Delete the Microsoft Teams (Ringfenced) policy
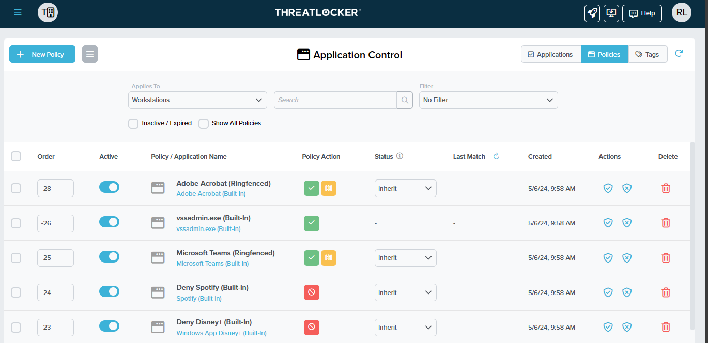Image resolution: width=708 pixels, height=343 pixels. [x=666, y=257]
